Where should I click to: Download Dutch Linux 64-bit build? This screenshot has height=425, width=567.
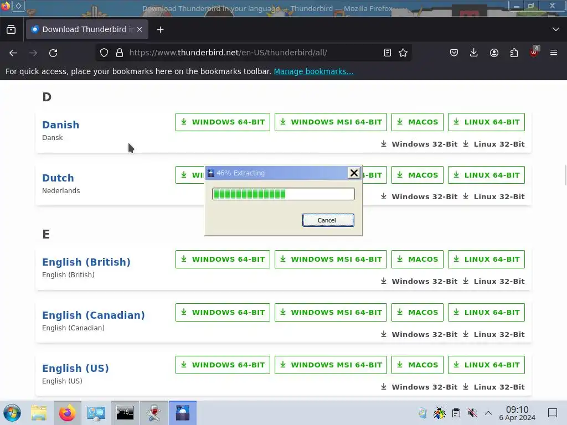[486, 175]
